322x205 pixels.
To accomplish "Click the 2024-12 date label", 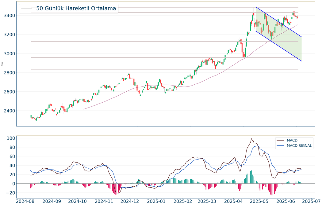I will (130, 201).
